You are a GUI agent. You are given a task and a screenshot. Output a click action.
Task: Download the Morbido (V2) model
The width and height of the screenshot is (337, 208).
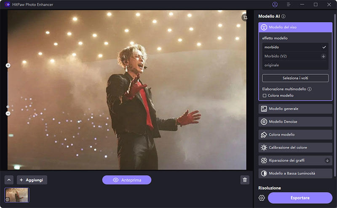coord(324,56)
